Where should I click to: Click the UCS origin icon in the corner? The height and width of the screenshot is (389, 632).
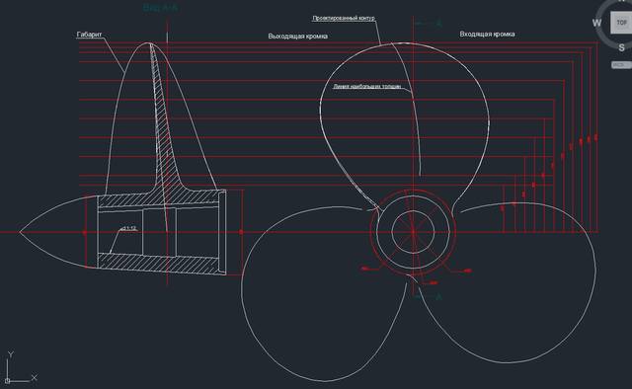pos(7,380)
